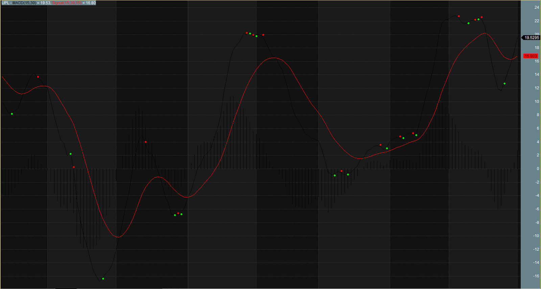Select the last green marker near value 12.5
Screen dimensions: 541x289
click(504, 84)
